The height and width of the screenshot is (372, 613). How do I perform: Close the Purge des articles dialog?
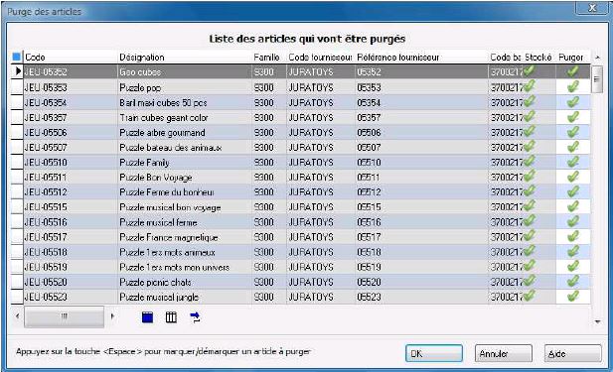click(x=593, y=8)
